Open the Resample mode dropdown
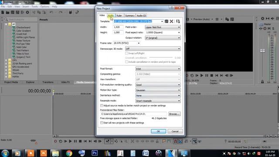279x157 pixels. click(x=158, y=101)
